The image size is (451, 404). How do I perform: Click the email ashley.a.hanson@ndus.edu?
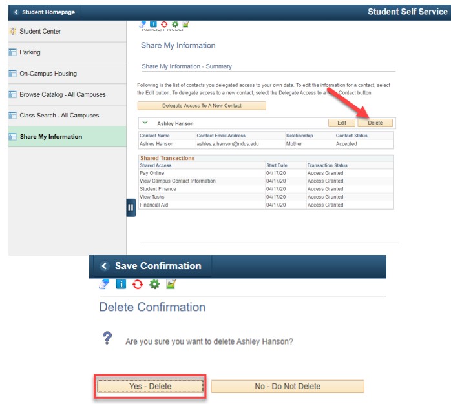pyautogui.click(x=227, y=144)
